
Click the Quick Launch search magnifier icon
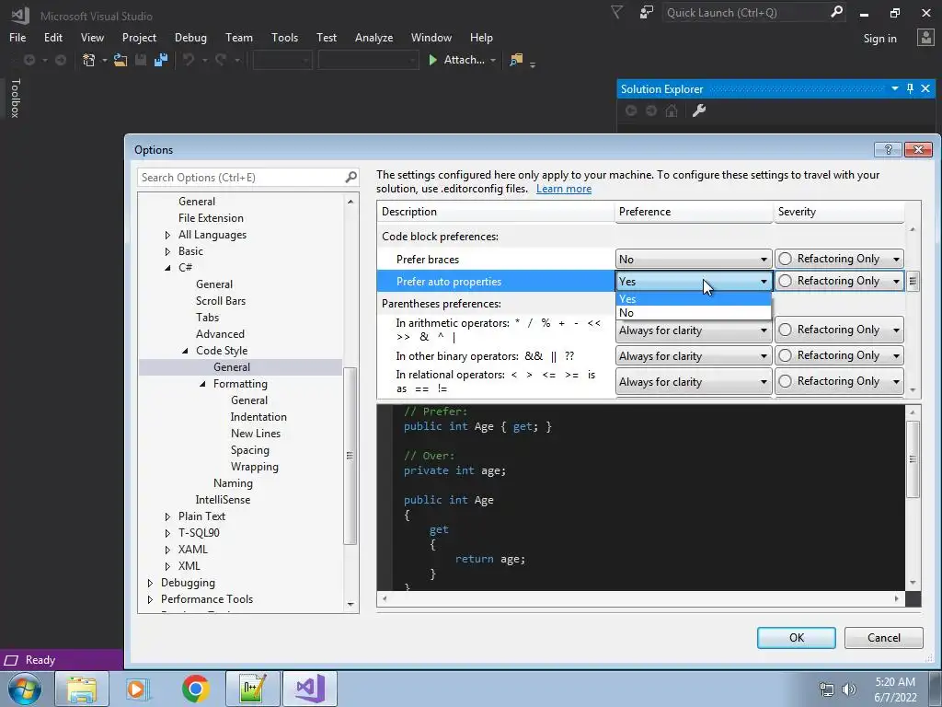836,12
